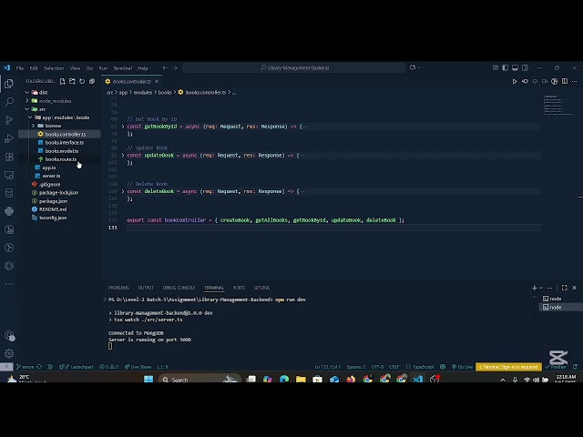Open the Selection menu
This screenshot has width=583, height=437.
(54, 68)
